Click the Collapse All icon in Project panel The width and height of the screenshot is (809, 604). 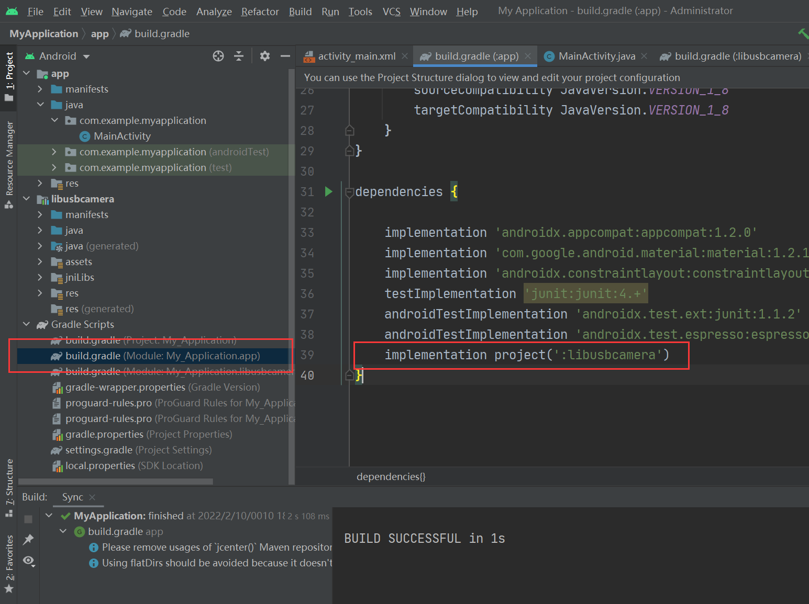point(239,56)
